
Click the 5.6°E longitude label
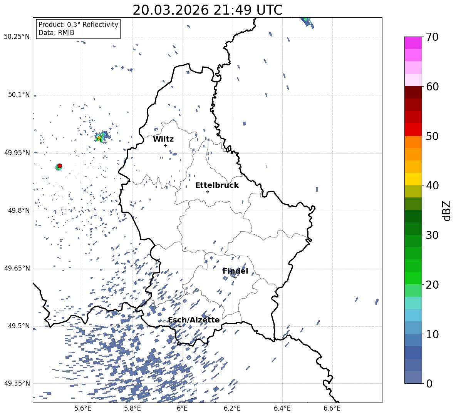click(83, 408)
